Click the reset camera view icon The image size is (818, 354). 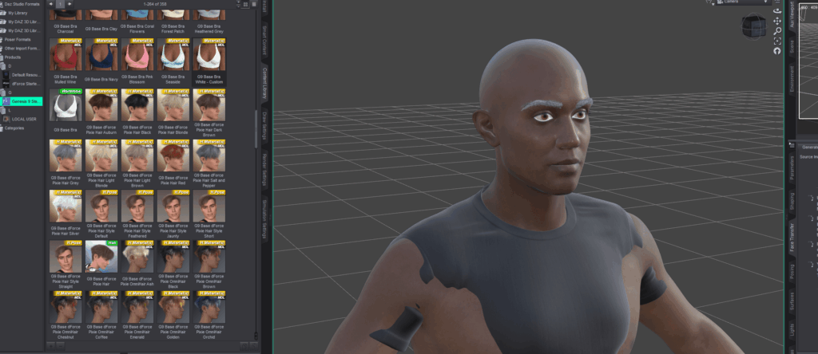tap(777, 51)
